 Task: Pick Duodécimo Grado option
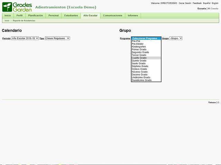point(142,80)
